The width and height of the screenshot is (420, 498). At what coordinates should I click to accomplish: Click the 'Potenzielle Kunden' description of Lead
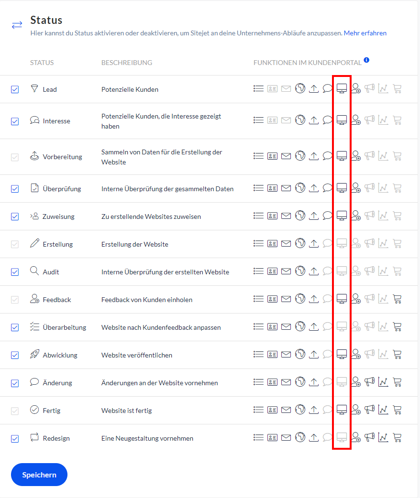(130, 89)
